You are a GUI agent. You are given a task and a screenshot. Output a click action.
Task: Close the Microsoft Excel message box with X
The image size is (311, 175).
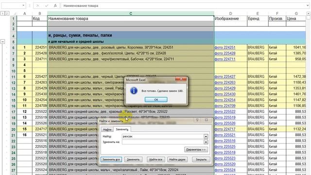[x=181, y=79]
